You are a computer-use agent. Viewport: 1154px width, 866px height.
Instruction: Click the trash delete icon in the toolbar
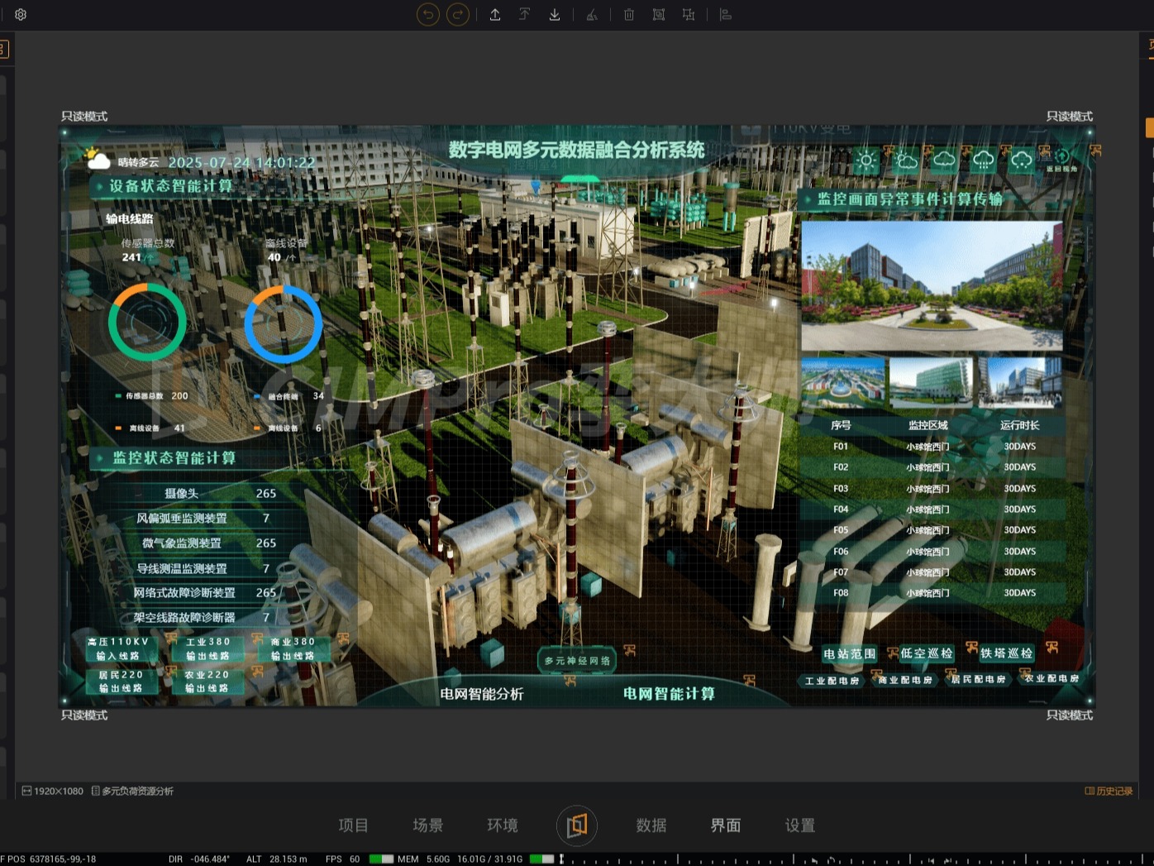628,14
